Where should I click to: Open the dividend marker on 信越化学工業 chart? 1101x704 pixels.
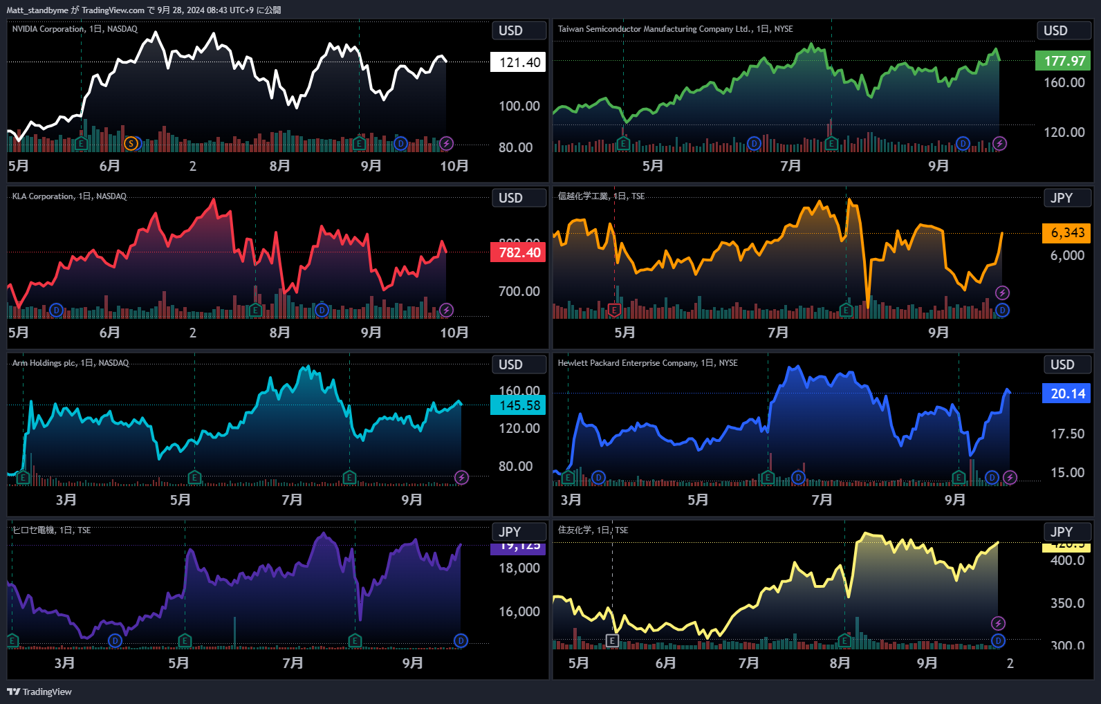[1002, 311]
